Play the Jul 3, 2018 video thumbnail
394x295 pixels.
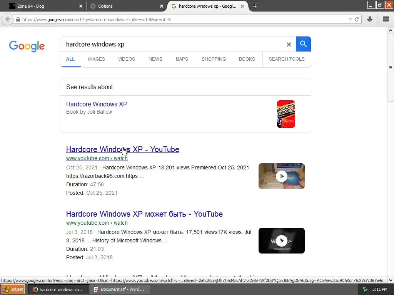[281, 240]
